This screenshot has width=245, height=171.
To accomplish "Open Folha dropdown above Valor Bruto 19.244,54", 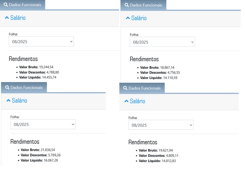I will pyautogui.click(x=41, y=42).
